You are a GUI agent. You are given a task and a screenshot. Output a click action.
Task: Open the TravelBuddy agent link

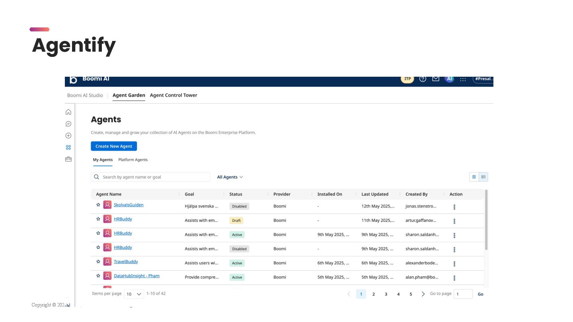pos(126,262)
